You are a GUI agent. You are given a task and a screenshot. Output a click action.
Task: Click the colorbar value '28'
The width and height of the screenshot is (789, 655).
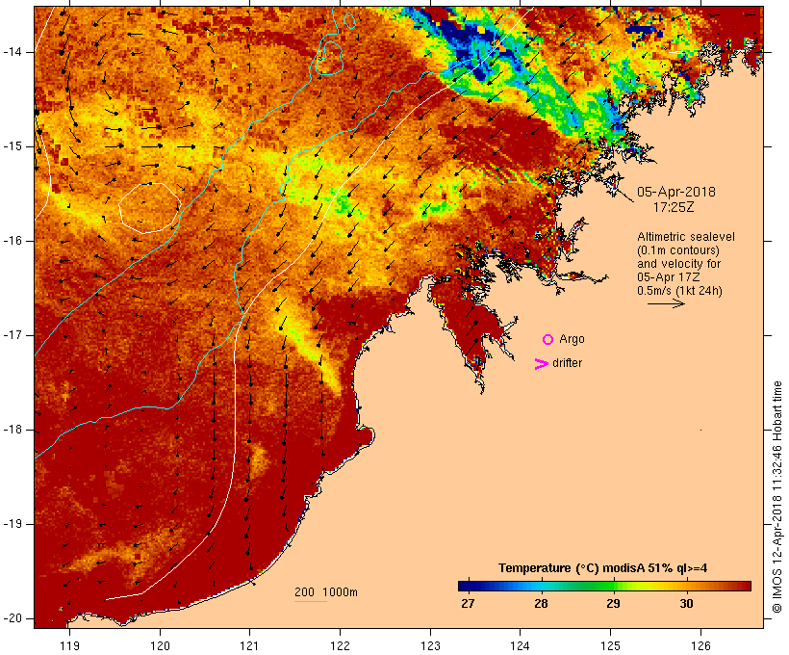pos(541,603)
